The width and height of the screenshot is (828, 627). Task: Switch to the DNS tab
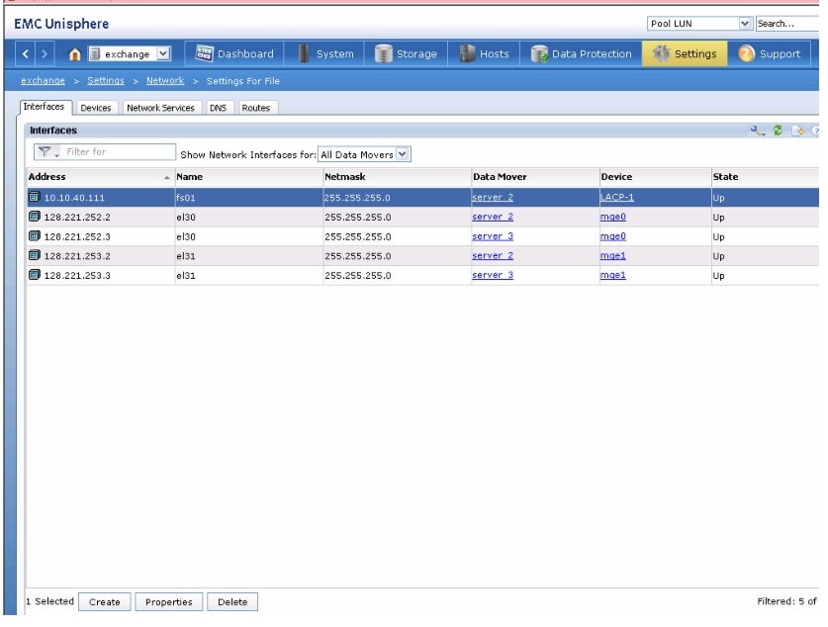coord(218,108)
